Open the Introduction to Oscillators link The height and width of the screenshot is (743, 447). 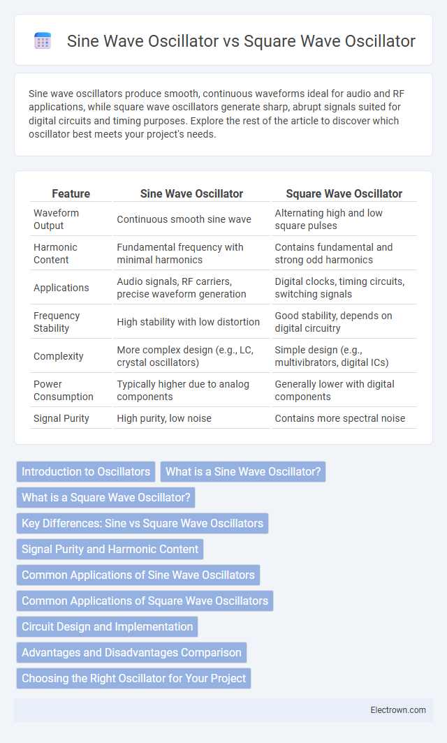tap(86, 471)
